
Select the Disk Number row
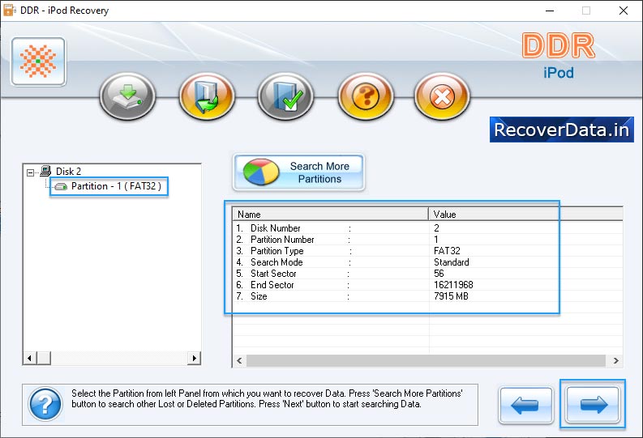coord(427,228)
